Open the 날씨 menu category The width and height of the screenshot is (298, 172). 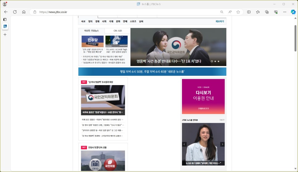coord(141,21)
